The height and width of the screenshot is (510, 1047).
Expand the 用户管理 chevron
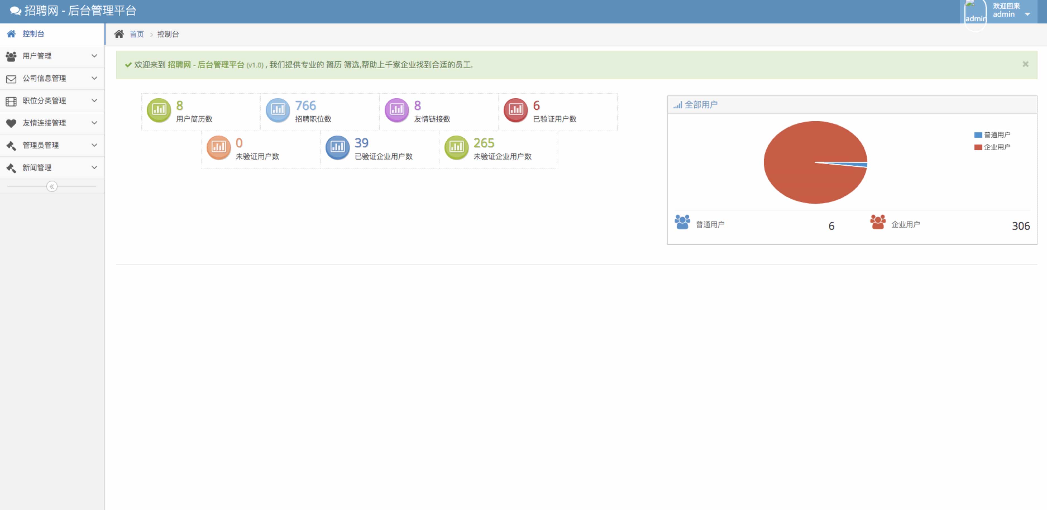coord(94,56)
